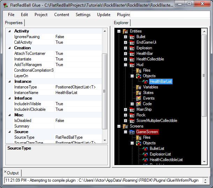The image size is (213, 188).
Task: Open the Settings menu
Action: pos(83,15)
